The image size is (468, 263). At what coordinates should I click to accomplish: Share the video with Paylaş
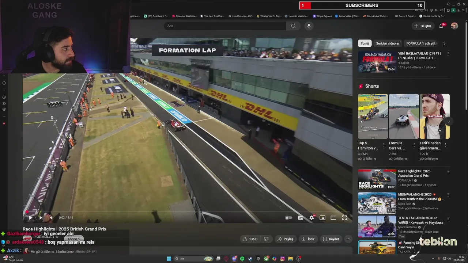coord(285,239)
